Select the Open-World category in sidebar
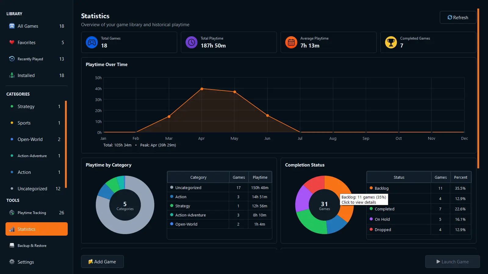 tap(35, 139)
